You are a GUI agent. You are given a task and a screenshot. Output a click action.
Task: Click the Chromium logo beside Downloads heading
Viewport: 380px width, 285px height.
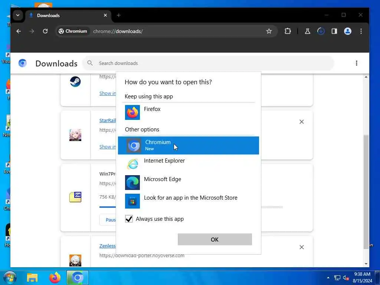tap(23, 63)
